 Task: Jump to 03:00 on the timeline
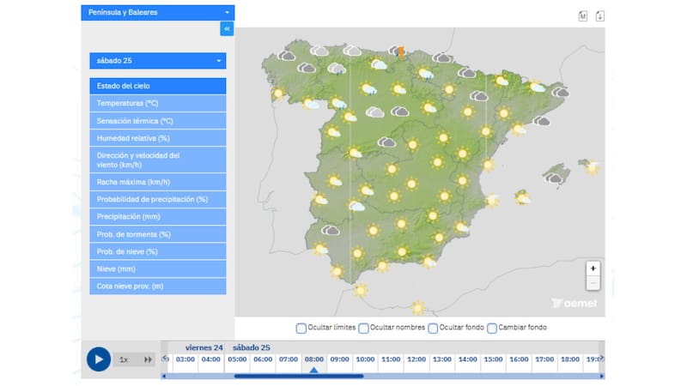point(185,359)
